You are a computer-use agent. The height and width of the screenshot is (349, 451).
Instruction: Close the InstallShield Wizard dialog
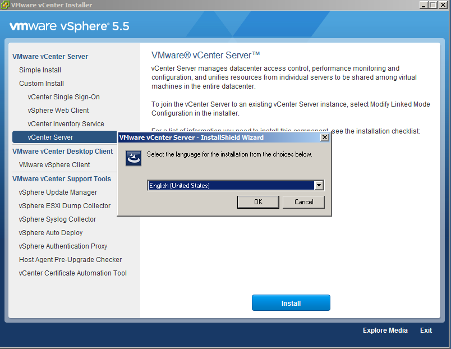(324, 137)
